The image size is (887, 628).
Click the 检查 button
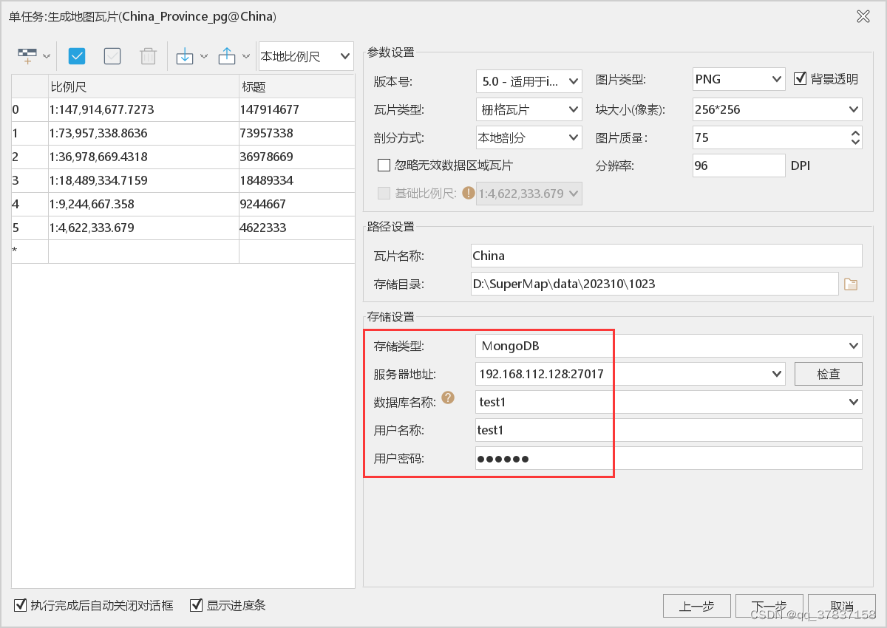click(x=828, y=373)
